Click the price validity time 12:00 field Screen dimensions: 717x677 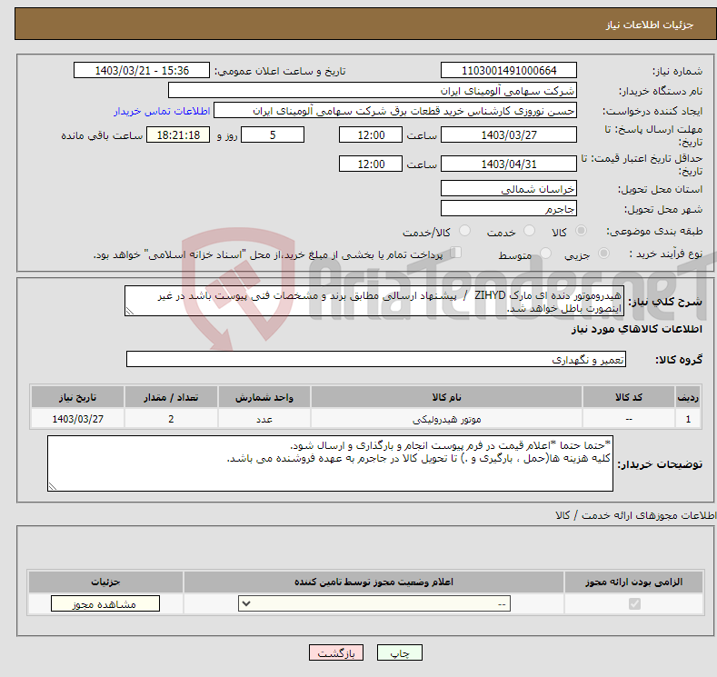click(371, 164)
